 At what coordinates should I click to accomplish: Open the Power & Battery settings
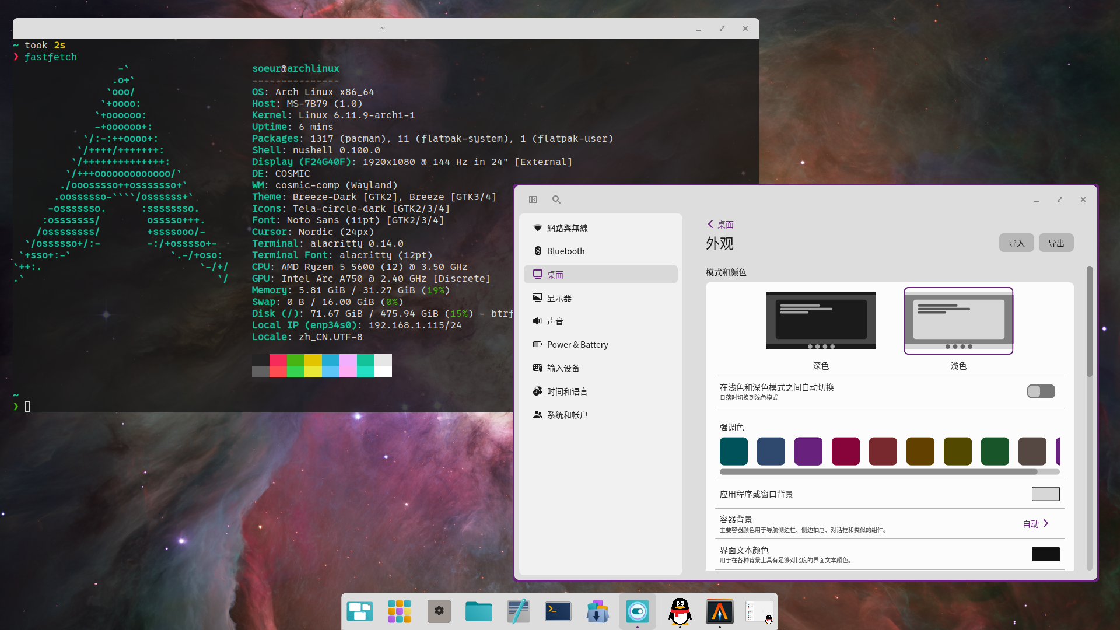(x=577, y=345)
